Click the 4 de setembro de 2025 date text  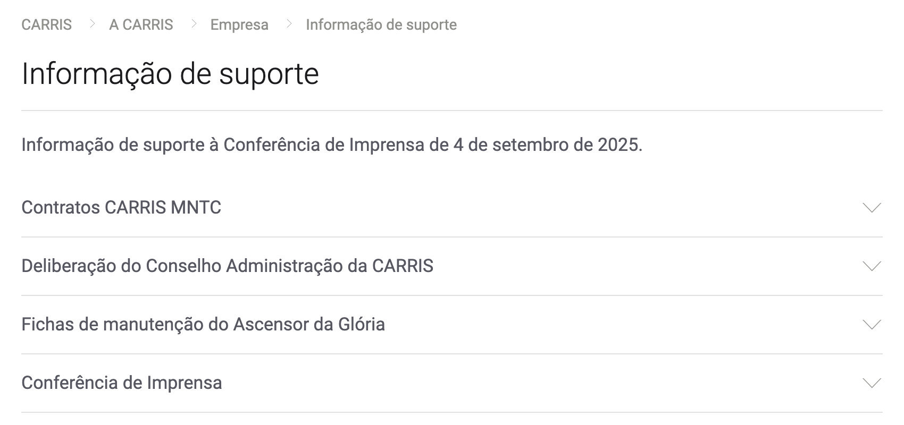click(548, 144)
